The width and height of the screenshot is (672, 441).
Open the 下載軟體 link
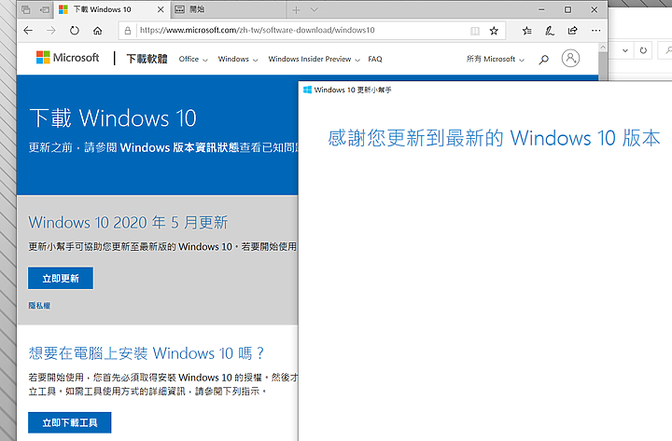coord(147,59)
